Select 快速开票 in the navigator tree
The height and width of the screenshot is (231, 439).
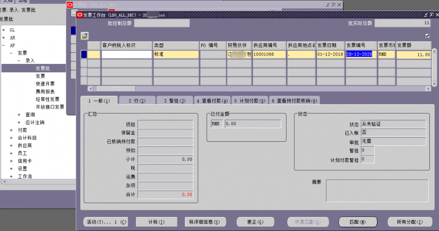(x=45, y=84)
